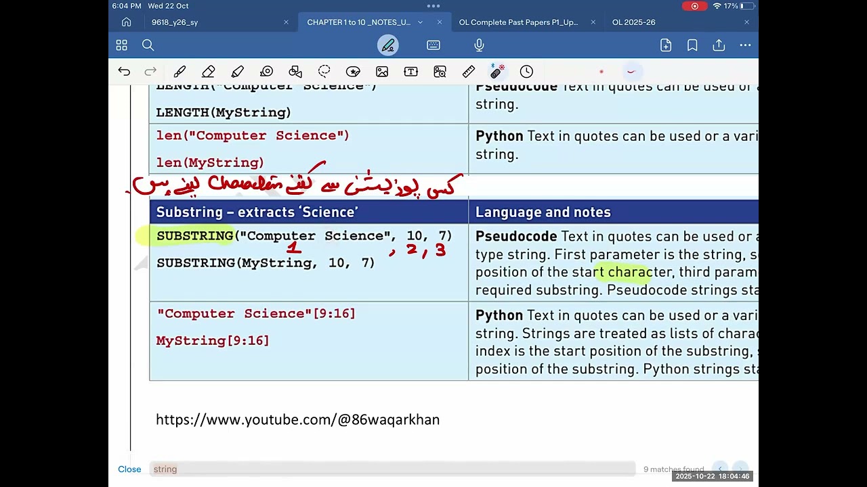This screenshot has width=867, height=487.
Task: Open the more options ellipsis
Action: (745, 45)
